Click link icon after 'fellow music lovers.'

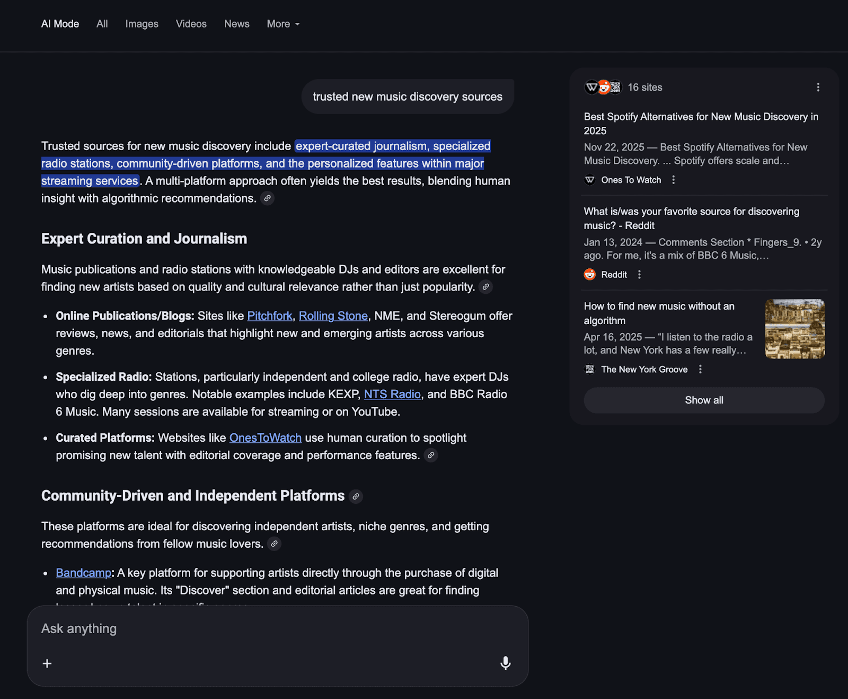click(274, 544)
